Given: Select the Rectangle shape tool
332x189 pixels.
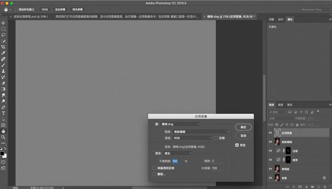Looking at the screenshot, I should (x=3, y=125).
